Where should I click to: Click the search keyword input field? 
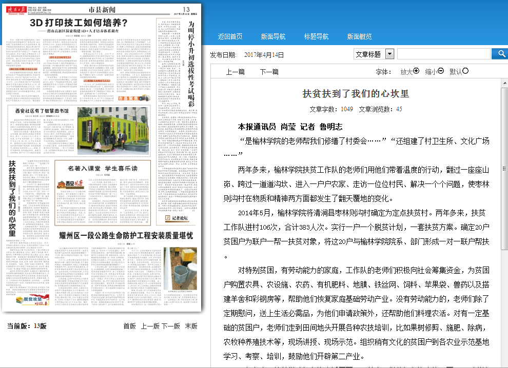click(x=443, y=54)
